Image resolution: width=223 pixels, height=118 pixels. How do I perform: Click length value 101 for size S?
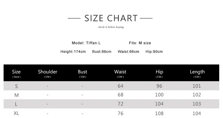click(x=197, y=86)
